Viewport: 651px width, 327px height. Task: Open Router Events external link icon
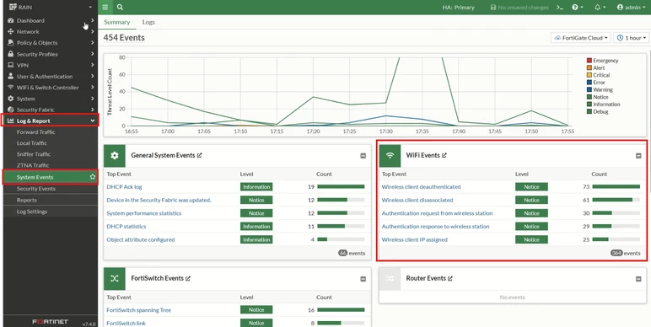[x=450, y=278]
